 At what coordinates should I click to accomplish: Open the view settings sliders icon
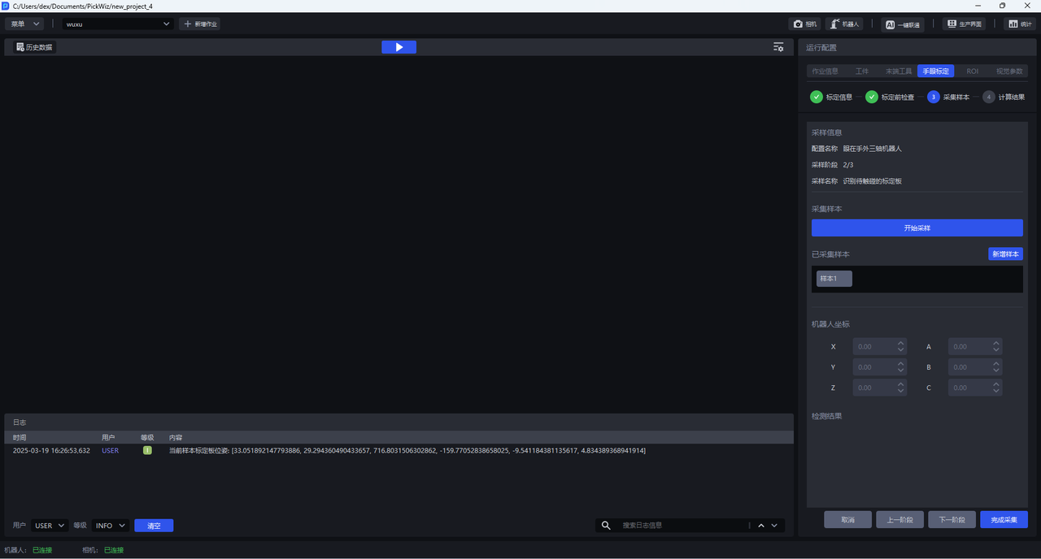pos(778,47)
